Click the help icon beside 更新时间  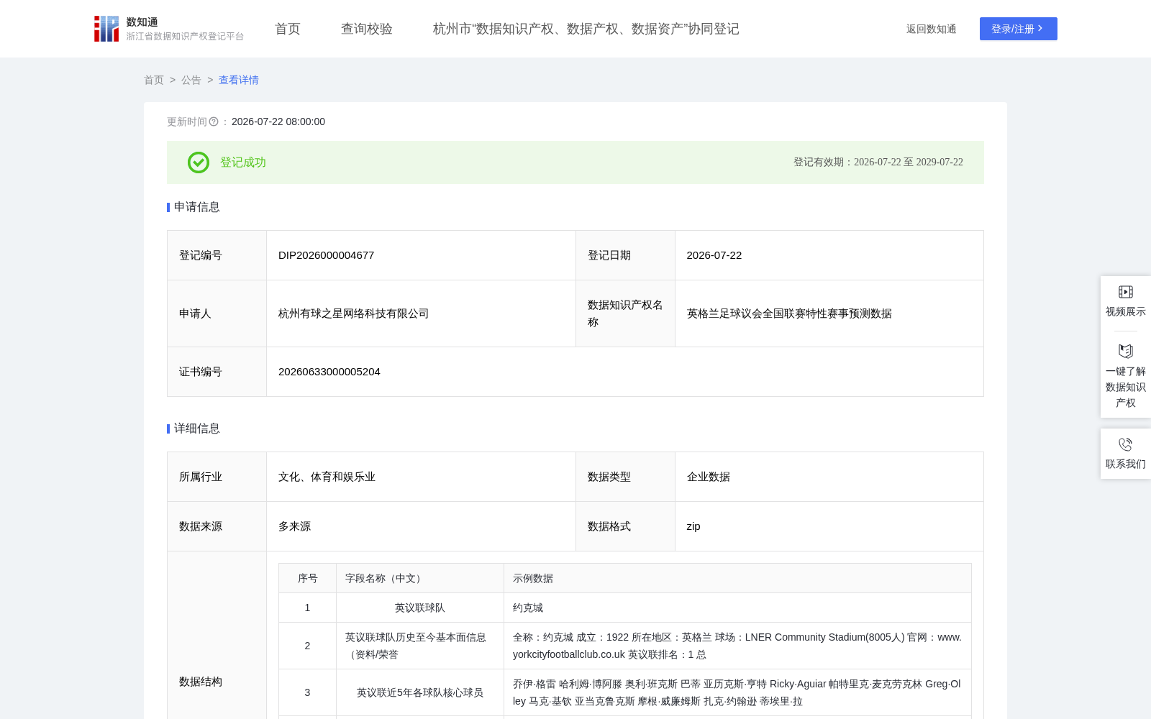pyautogui.click(x=214, y=122)
